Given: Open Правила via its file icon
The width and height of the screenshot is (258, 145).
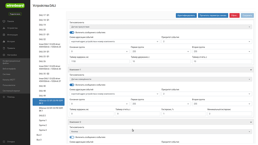Looking at the screenshot, I should click(x=4, y=48).
